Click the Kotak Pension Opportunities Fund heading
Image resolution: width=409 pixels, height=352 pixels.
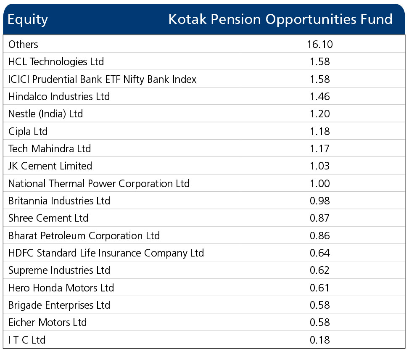coord(280,20)
